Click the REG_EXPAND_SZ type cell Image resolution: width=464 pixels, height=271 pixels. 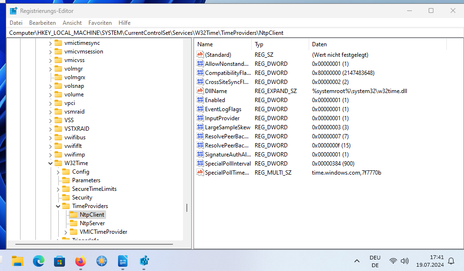tap(276, 91)
